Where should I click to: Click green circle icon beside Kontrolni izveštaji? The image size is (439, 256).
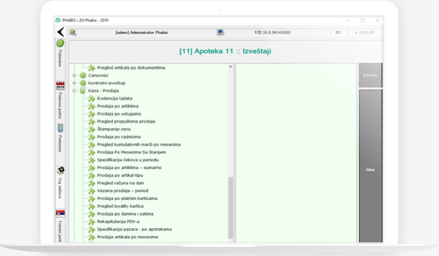pyautogui.click(x=83, y=83)
